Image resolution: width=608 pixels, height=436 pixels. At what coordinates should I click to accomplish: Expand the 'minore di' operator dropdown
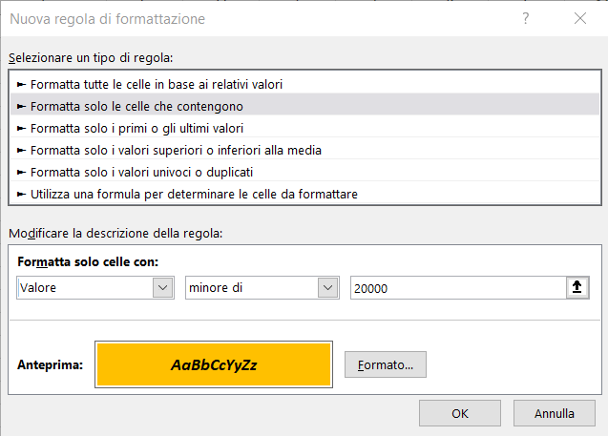328,288
